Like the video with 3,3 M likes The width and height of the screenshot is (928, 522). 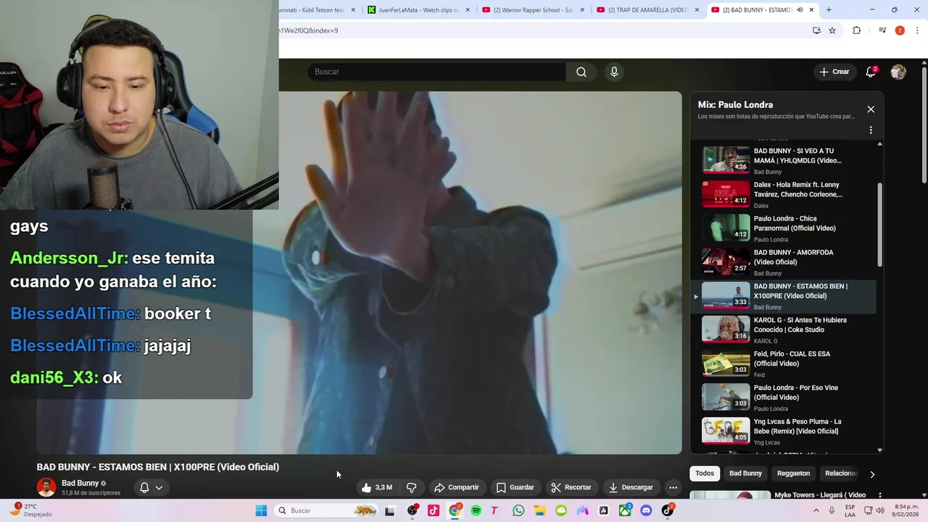point(378,487)
